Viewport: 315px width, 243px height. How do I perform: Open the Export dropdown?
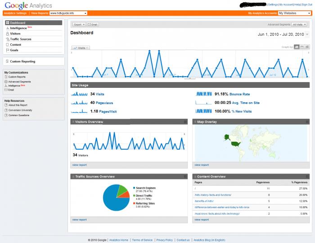(79, 24)
